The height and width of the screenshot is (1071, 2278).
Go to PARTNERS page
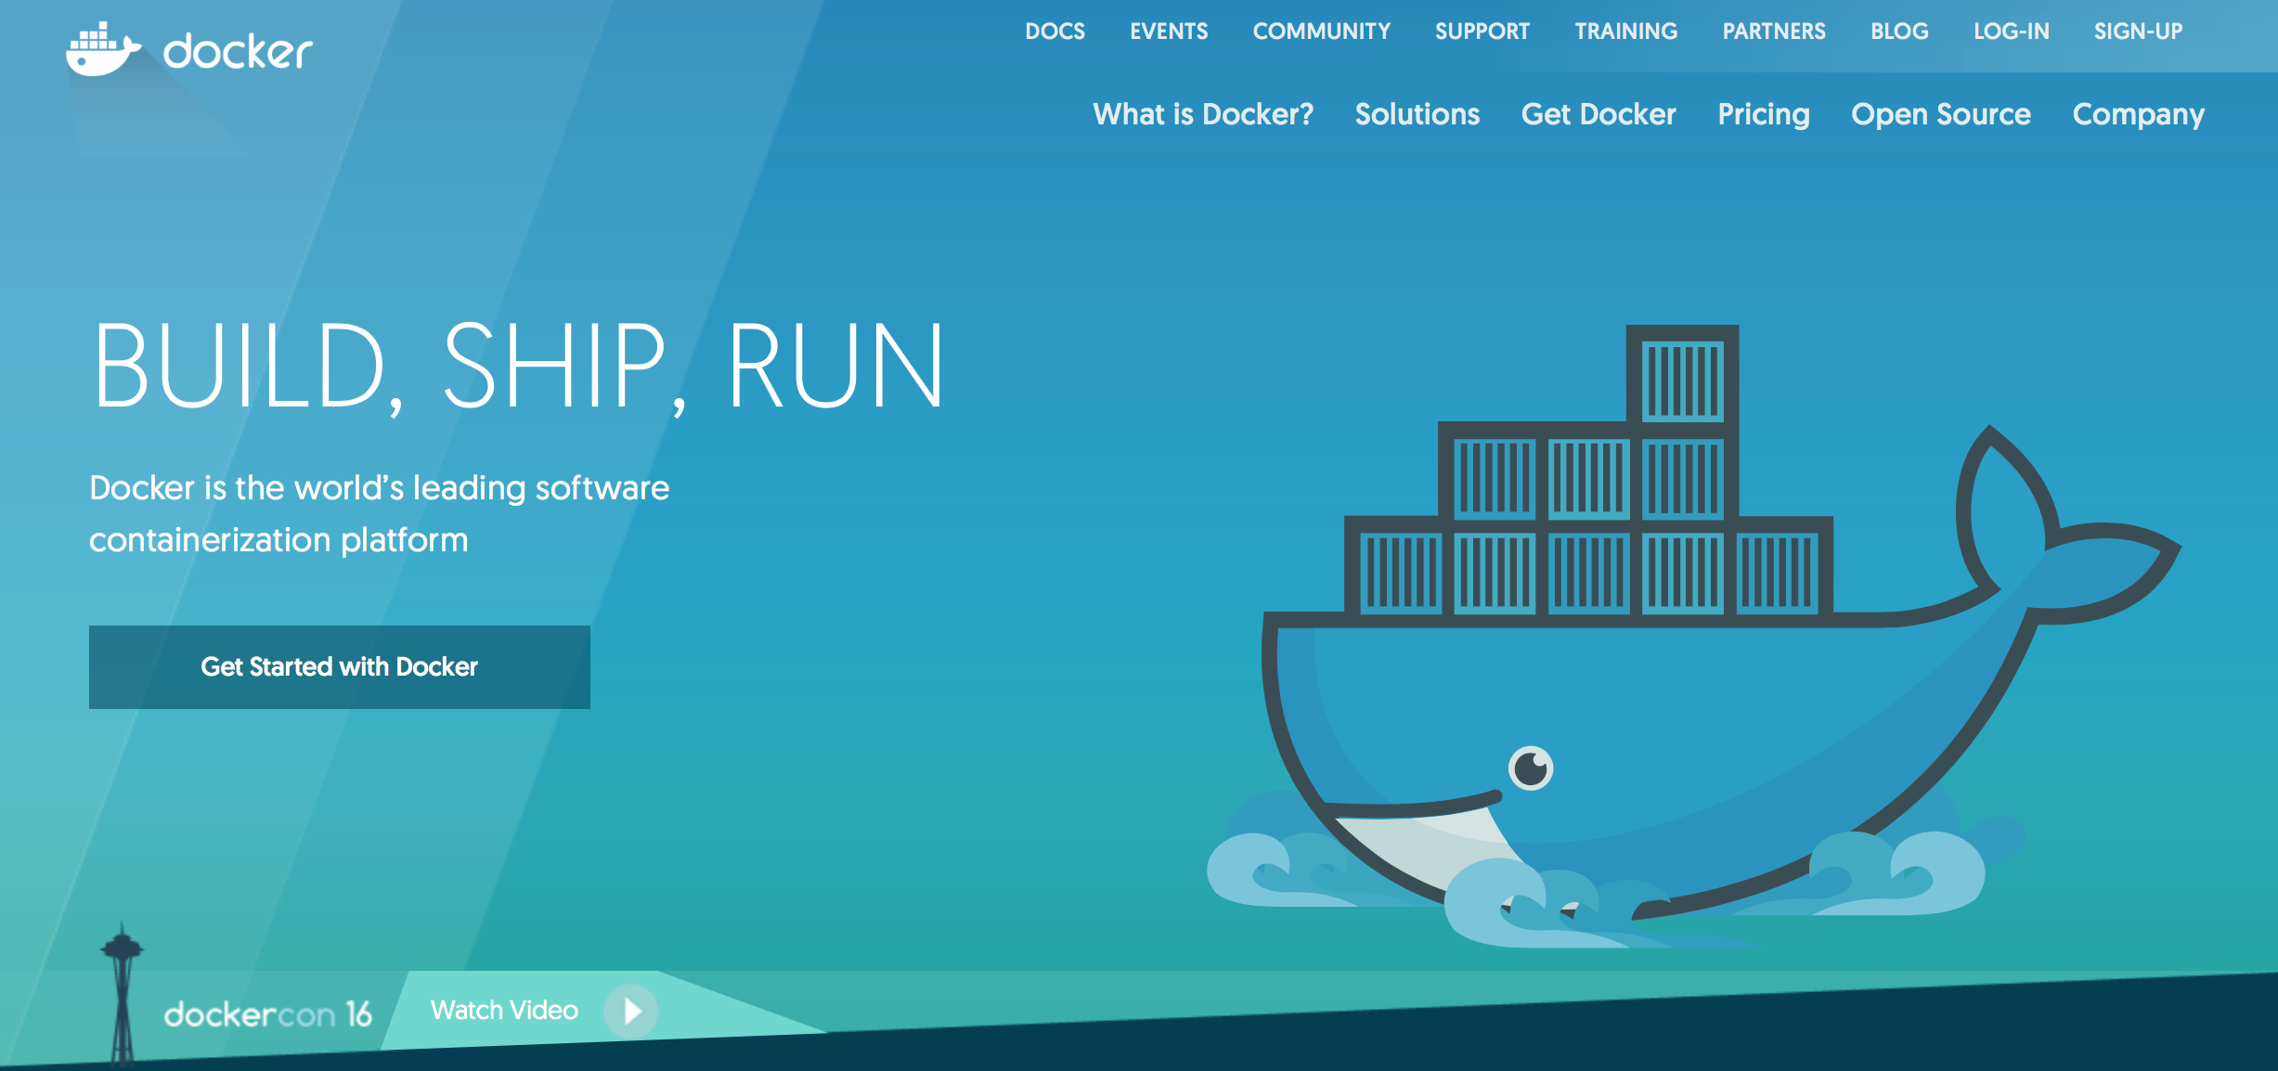point(1774,32)
